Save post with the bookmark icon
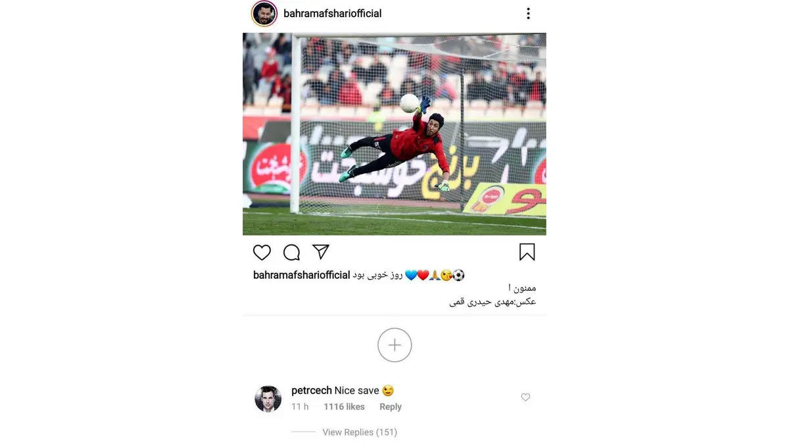 [527, 252]
